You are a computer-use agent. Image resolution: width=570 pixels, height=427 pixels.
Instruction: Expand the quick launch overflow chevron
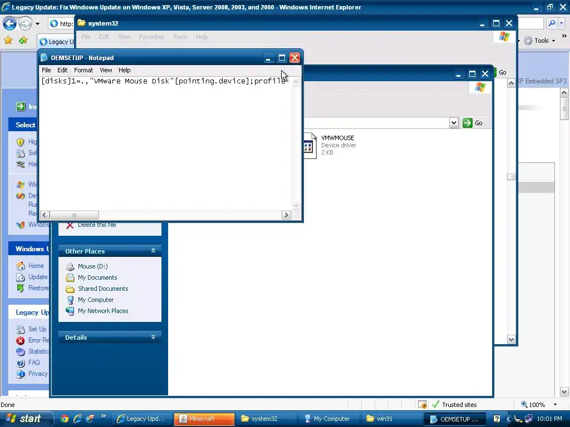click(x=103, y=416)
